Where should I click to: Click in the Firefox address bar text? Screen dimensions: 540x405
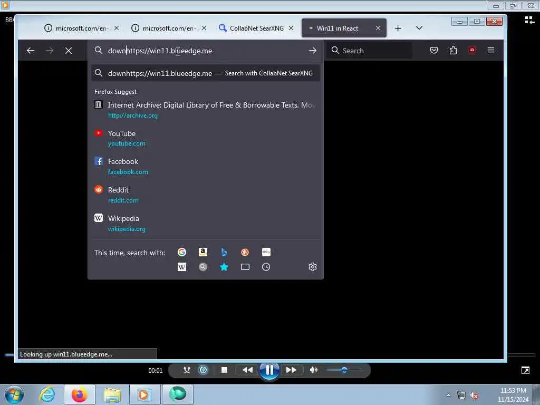[160, 51]
